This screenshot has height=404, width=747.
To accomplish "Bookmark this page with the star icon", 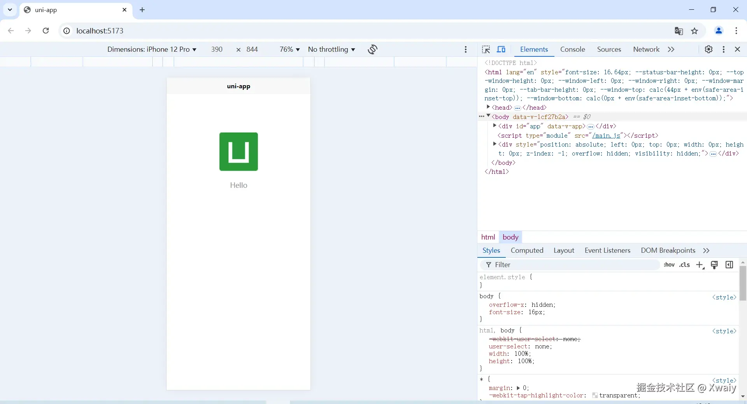I will (x=694, y=31).
